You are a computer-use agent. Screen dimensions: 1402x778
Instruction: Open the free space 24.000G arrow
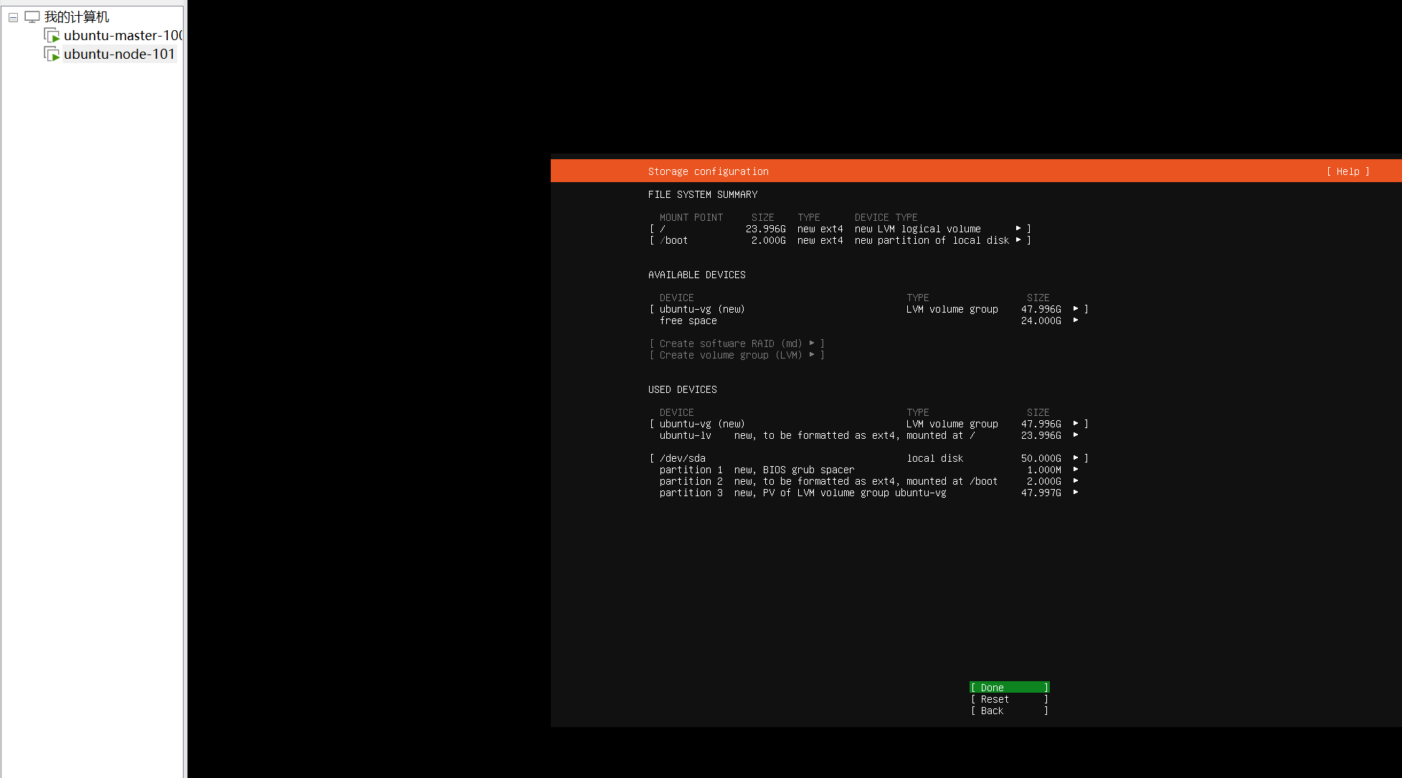point(1076,321)
